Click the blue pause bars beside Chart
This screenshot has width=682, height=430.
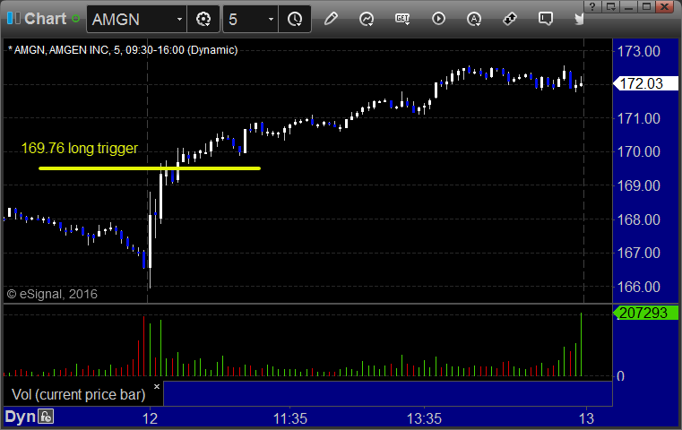click(x=14, y=19)
